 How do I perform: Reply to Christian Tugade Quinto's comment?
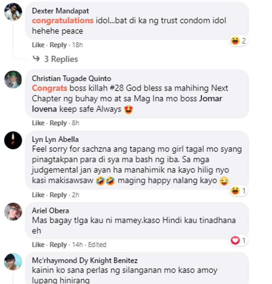(58, 123)
